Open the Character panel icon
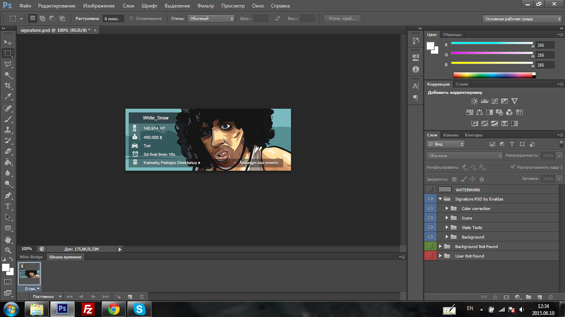 coord(416,86)
